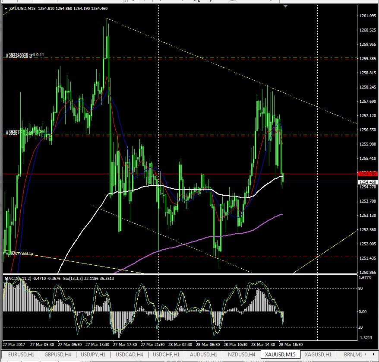
Task: Click the 27 Mar 2017 time axis label
Action: (14, 345)
